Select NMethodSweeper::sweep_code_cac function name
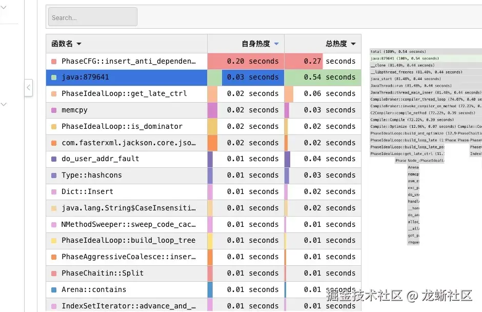 [129, 224]
